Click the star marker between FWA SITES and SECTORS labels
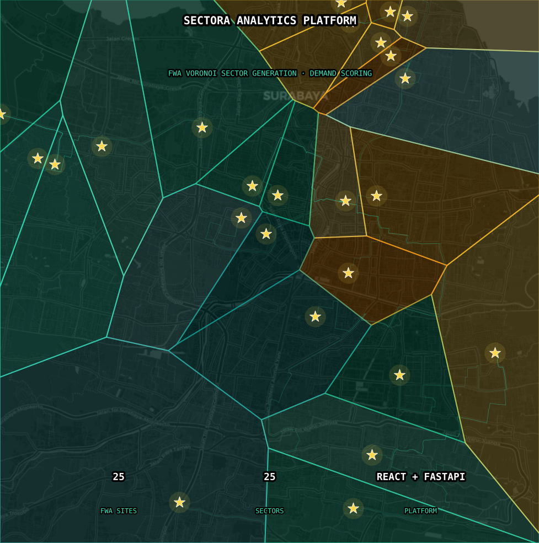 [179, 502]
